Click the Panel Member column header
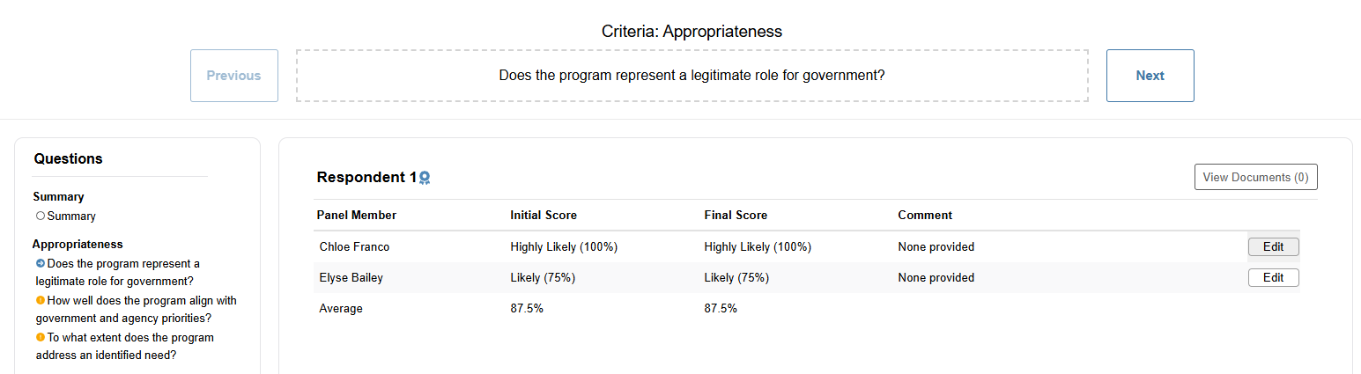The height and width of the screenshot is (374, 1361). coord(357,215)
